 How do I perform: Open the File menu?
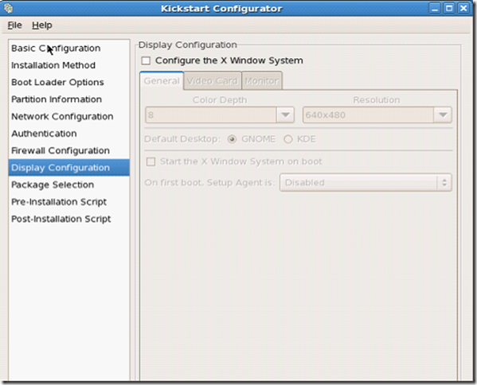(14, 25)
